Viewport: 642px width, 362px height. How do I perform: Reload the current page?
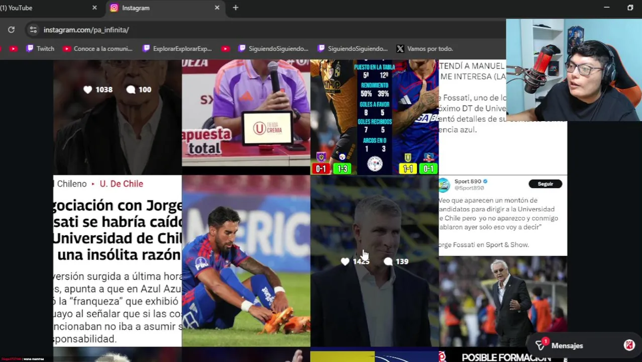pos(11,30)
